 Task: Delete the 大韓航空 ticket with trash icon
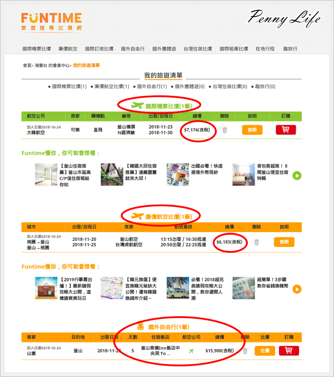(x=225, y=130)
